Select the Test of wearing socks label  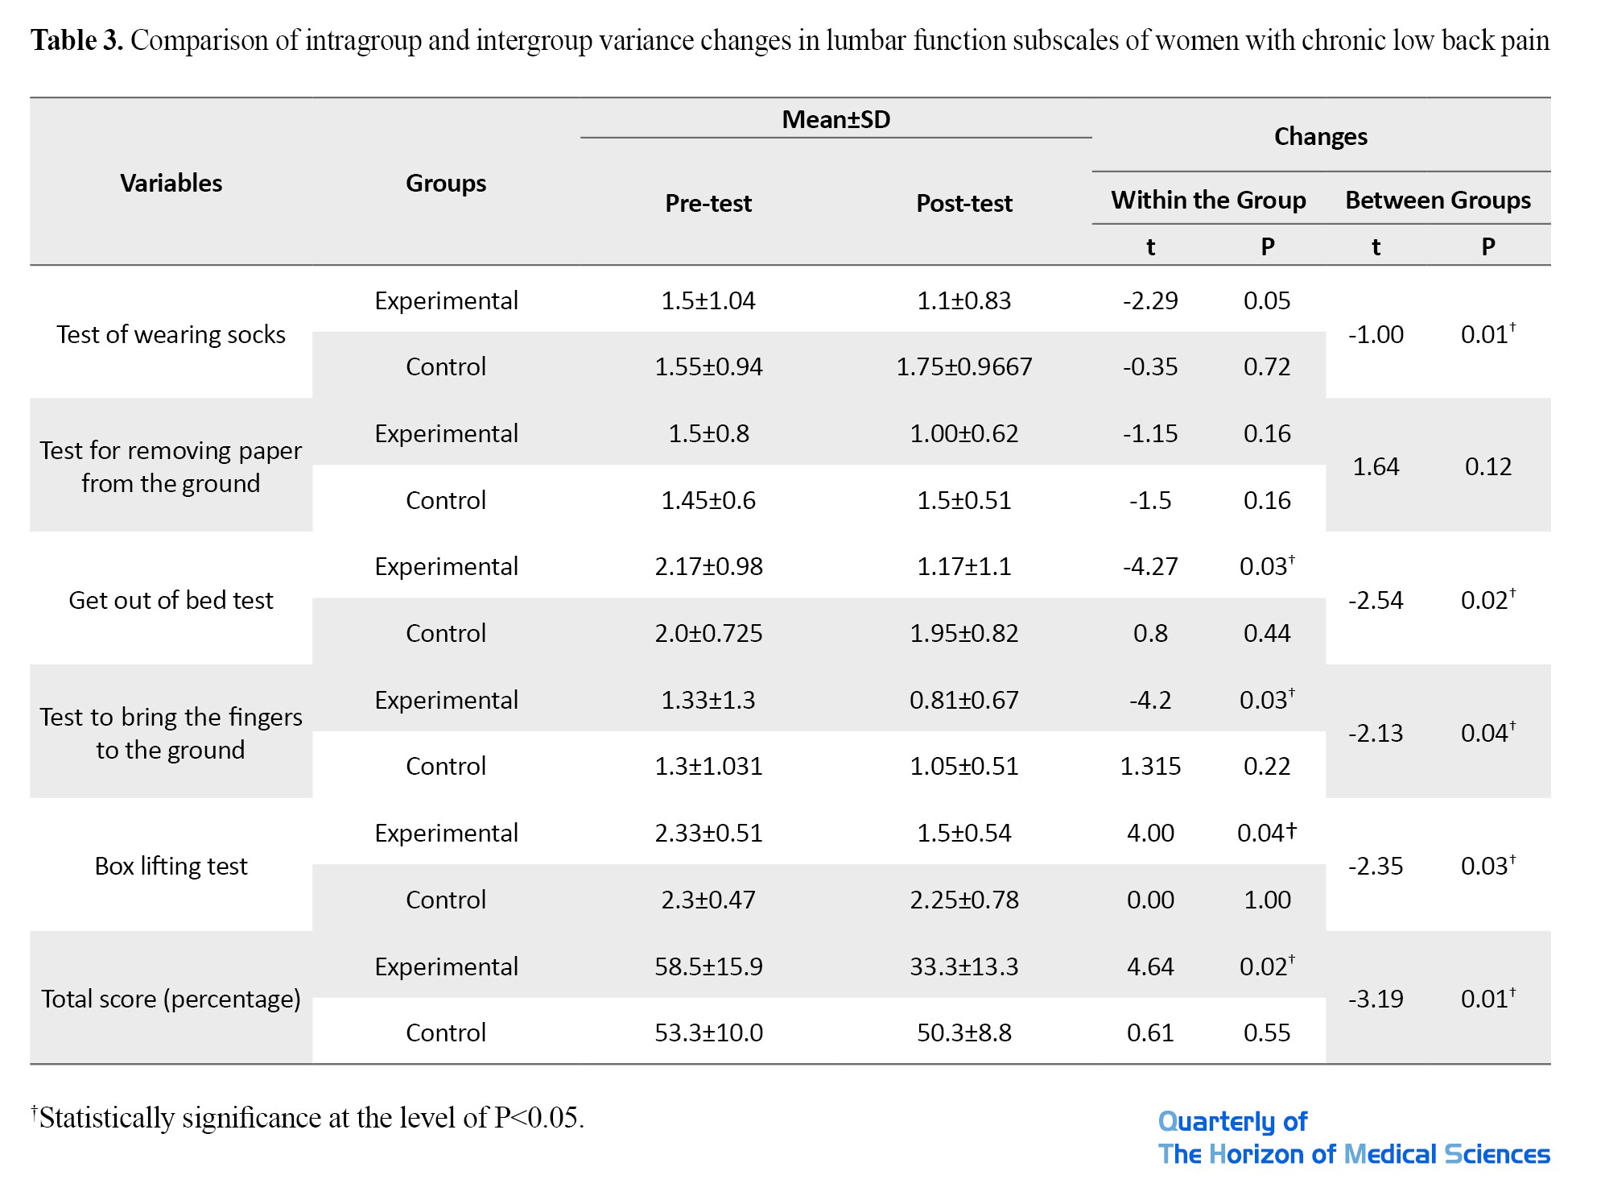(171, 333)
